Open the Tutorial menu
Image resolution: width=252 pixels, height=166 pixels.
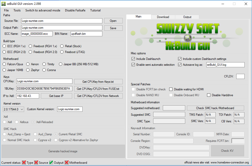(x=95, y=10)
